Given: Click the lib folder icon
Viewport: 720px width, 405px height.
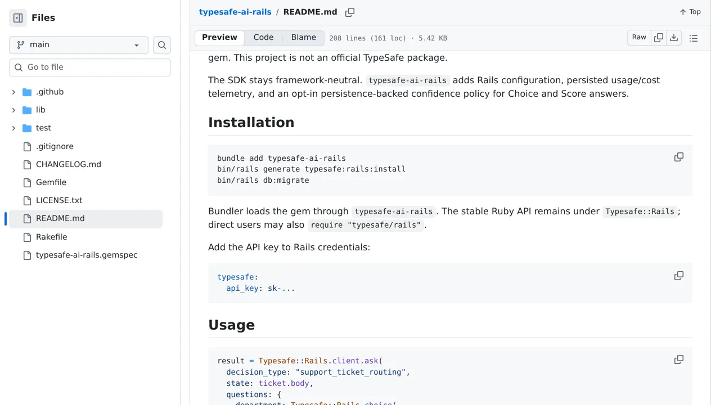Looking at the screenshot, I should (x=27, y=110).
